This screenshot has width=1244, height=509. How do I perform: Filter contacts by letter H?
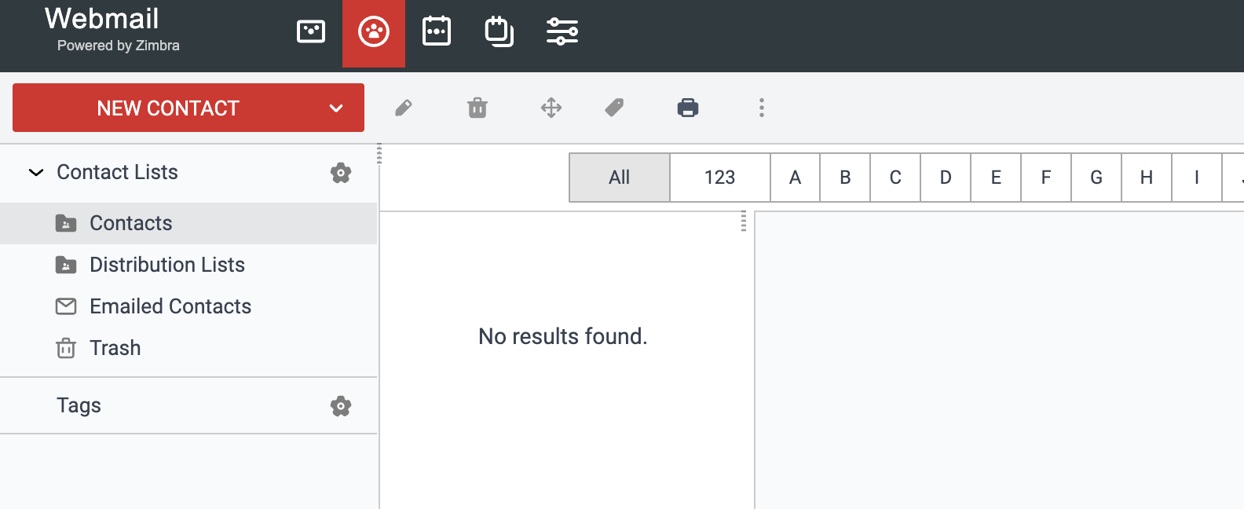[x=1147, y=178]
